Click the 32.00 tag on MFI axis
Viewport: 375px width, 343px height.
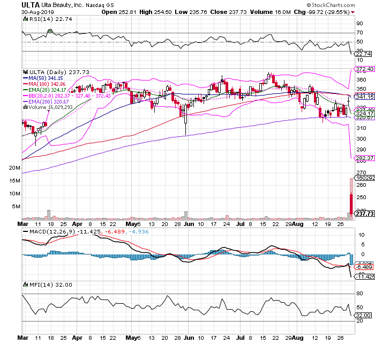pyautogui.click(x=363, y=315)
